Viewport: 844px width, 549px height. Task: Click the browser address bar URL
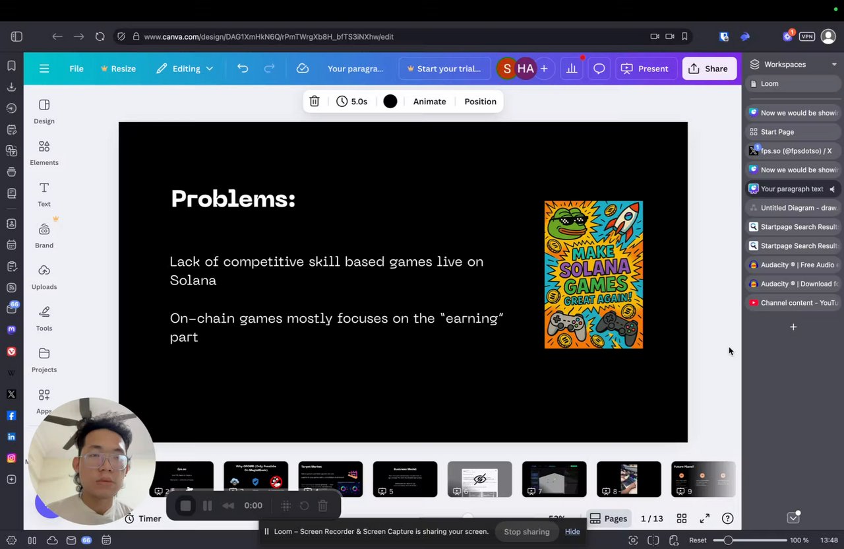tap(268, 37)
